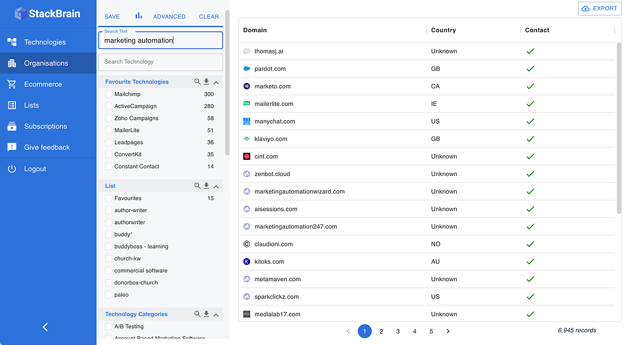This screenshot has width=624, height=345.
Task: Click the klaviyo.com favicon
Action: tap(246, 139)
